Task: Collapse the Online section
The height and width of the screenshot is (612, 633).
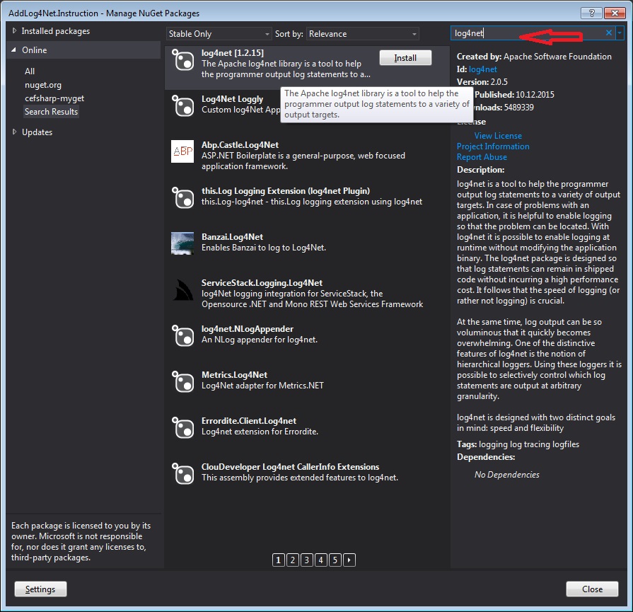Action: click(x=14, y=50)
